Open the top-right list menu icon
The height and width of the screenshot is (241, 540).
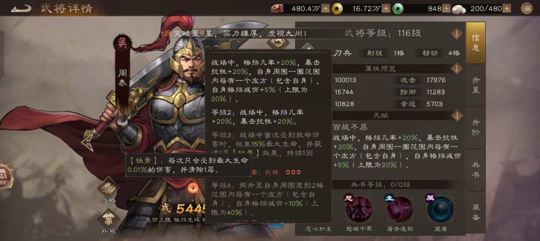pyautogui.click(x=526, y=8)
